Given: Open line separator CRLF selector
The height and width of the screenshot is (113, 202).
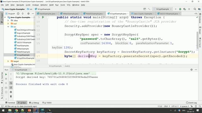Looking at the screenshot, I should pos(167,106).
